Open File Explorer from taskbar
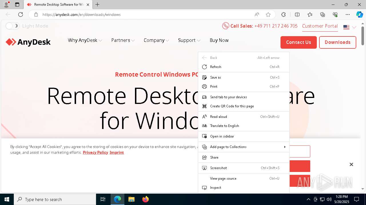The image size is (366, 205). tap(131, 199)
